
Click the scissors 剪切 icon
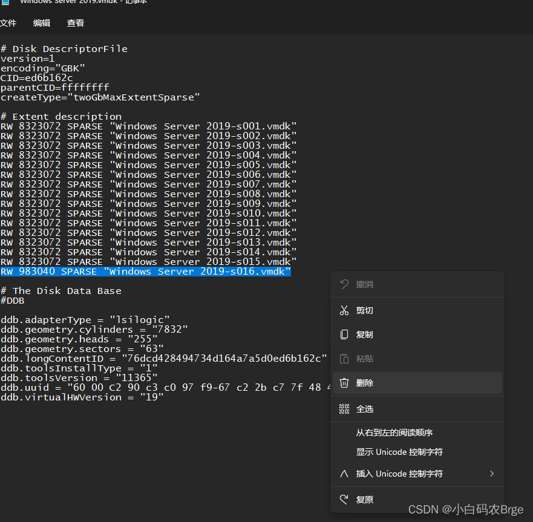[x=344, y=310]
